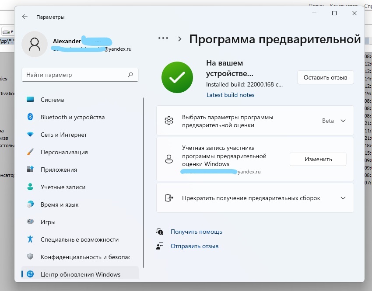
Task: Click the shield icon for Конфиденциальность
Action: tap(30, 256)
